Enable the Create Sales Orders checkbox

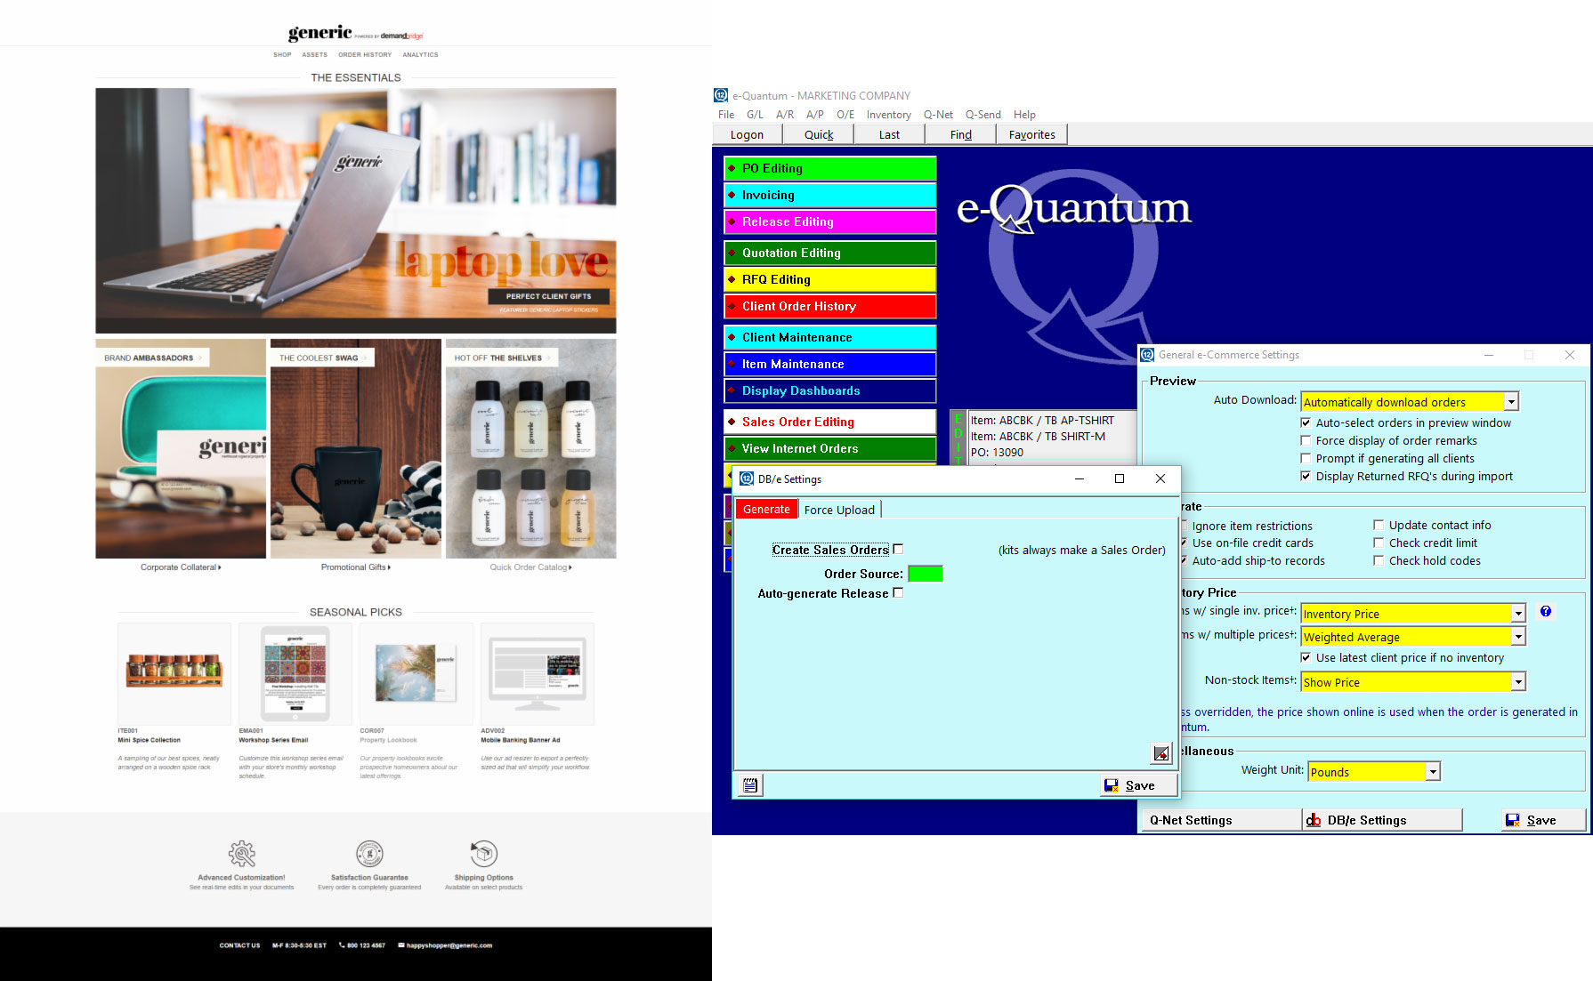[x=898, y=549]
